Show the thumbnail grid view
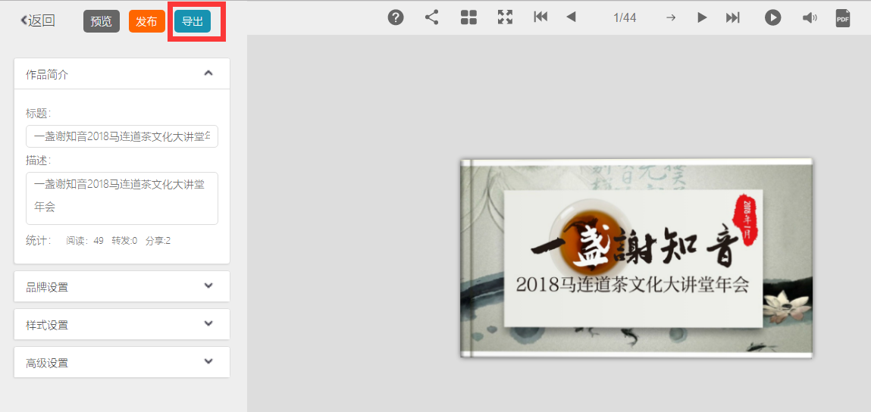 (x=468, y=17)
